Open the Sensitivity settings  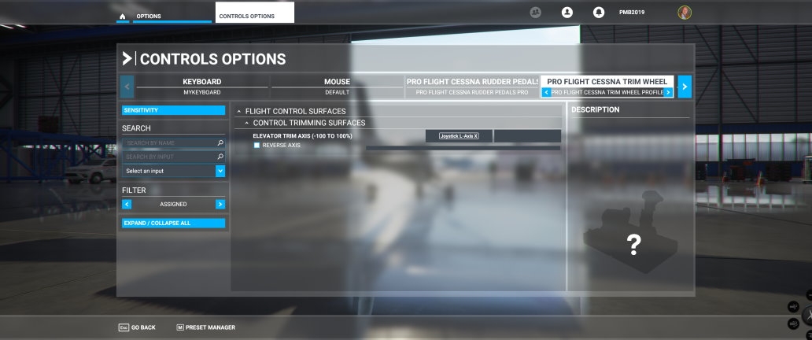coord(173,110)
